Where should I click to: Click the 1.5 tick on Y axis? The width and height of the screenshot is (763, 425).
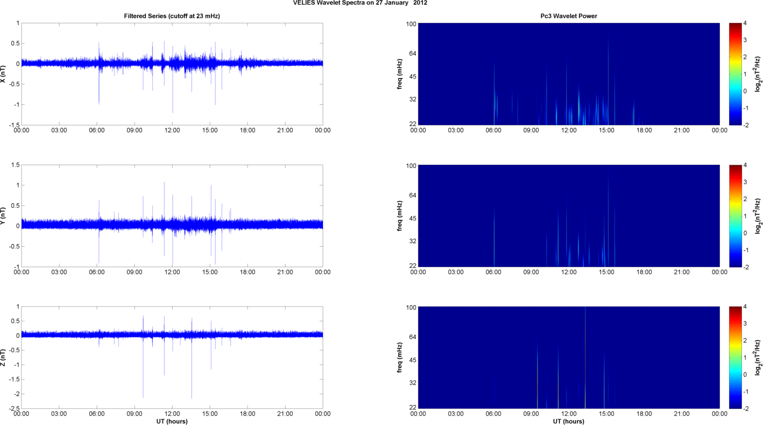tap(15, 165)
